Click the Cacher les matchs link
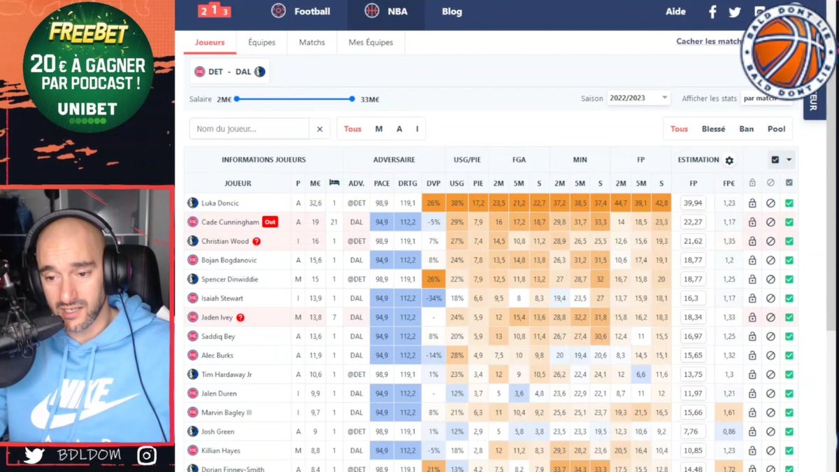The height and width of the screenshot is (472, 839). click(x=709, y=41)
